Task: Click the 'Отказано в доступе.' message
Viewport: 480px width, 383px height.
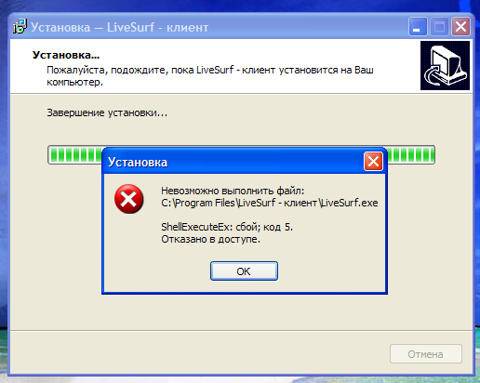Action: click(210, 239)
